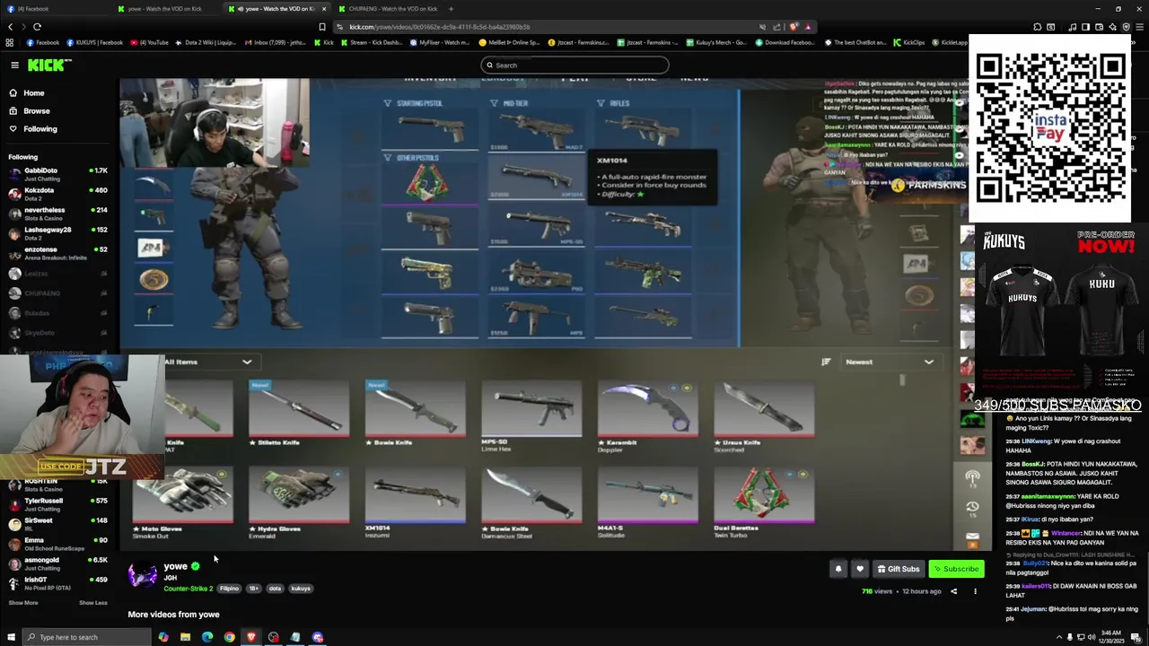Click yowe's channel avatar
This screenshot has height=646, width=1149.
[x=142, y=575]
